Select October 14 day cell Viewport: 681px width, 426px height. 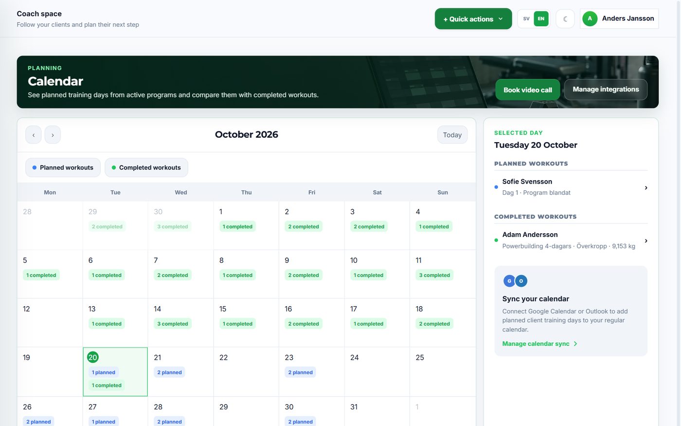coord(181,323)
